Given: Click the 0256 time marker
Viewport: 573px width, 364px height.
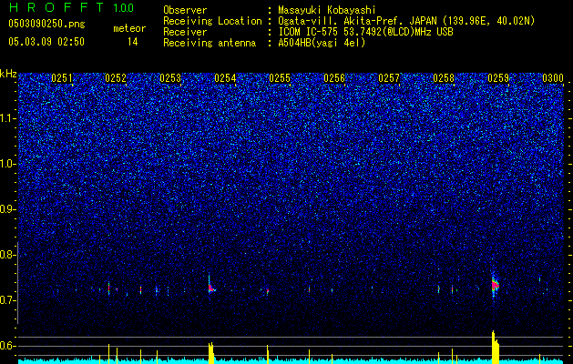Looking at the screenshot, I should click(334, 78).
